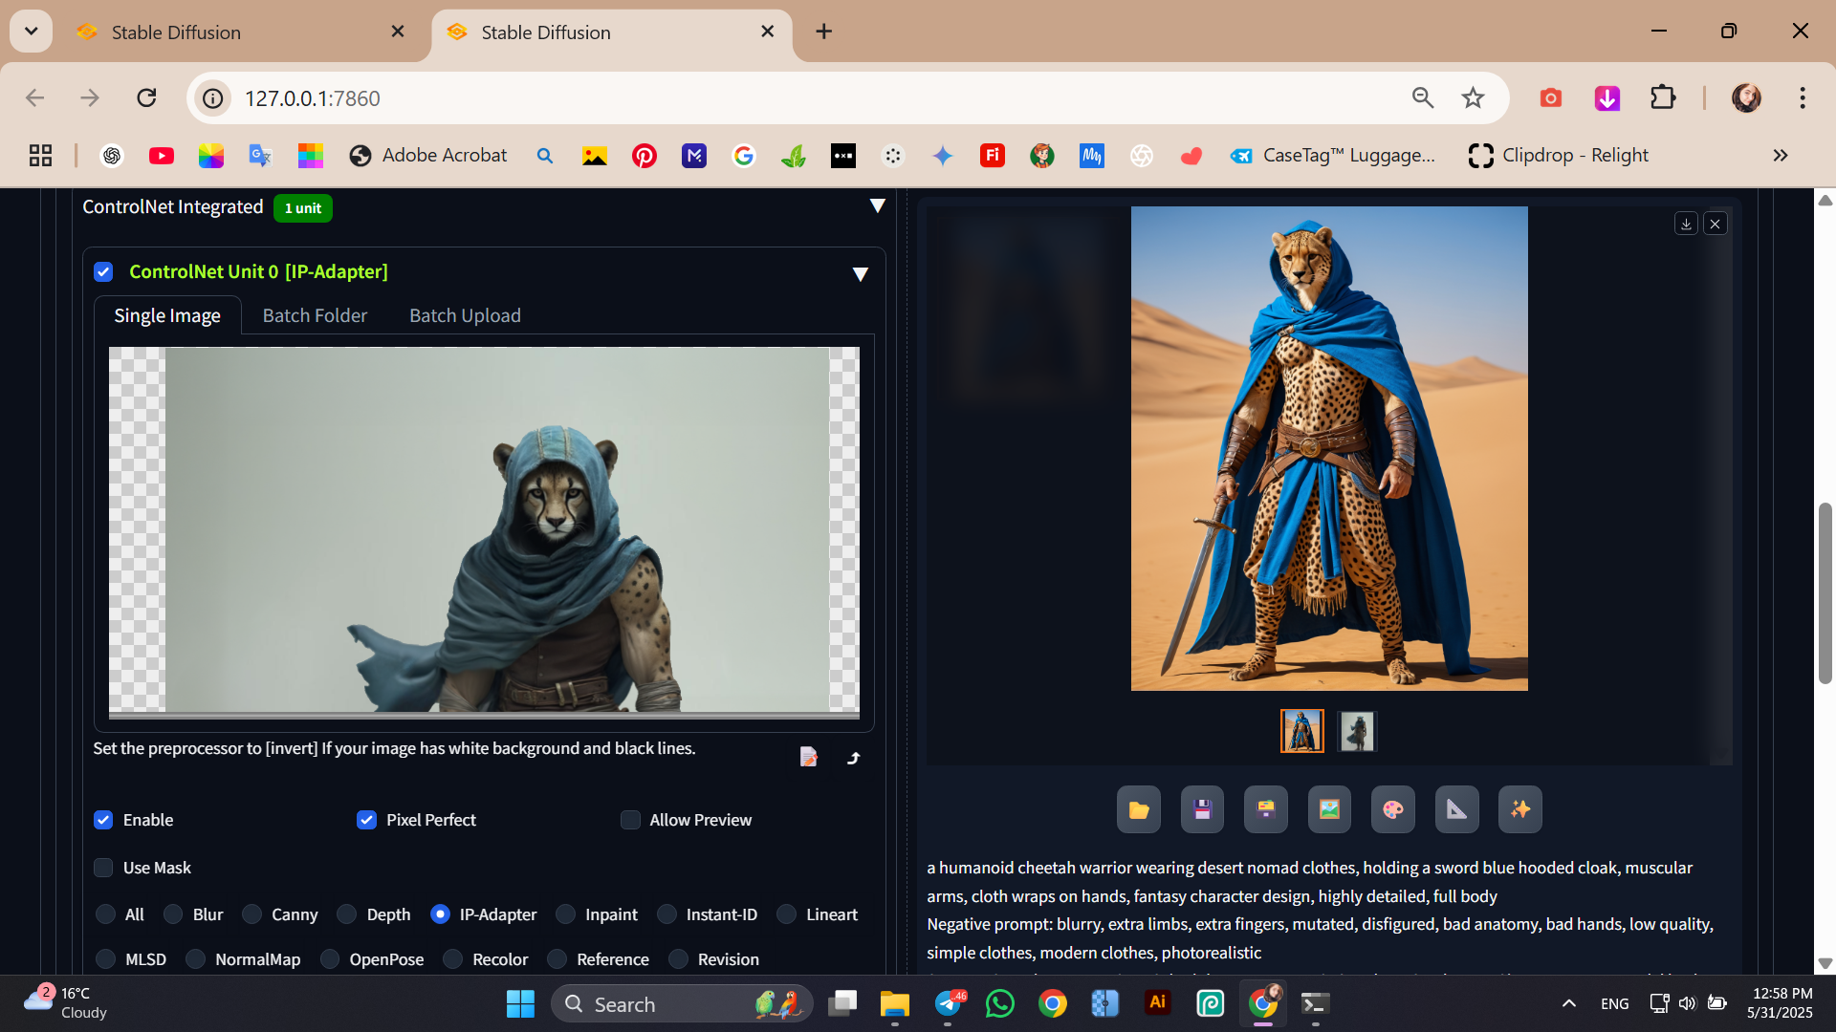
Task: Open the Batch Upload tab
Action: [x=465, y=315]
